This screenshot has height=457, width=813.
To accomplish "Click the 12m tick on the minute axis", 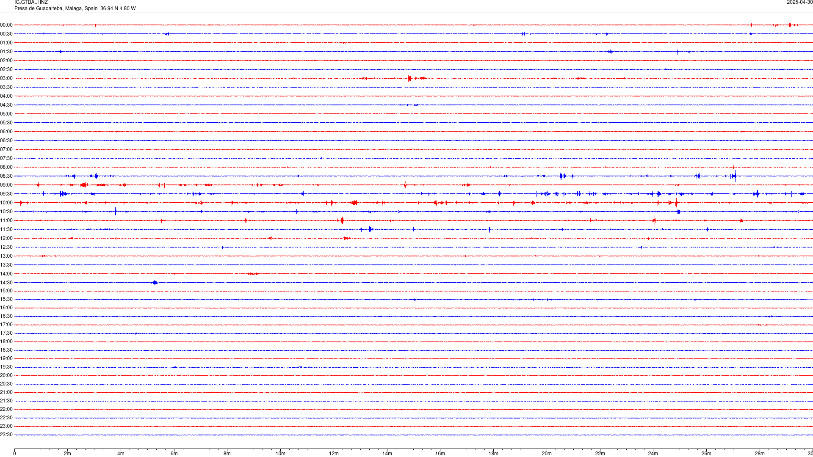I will [x=334, y=454].
